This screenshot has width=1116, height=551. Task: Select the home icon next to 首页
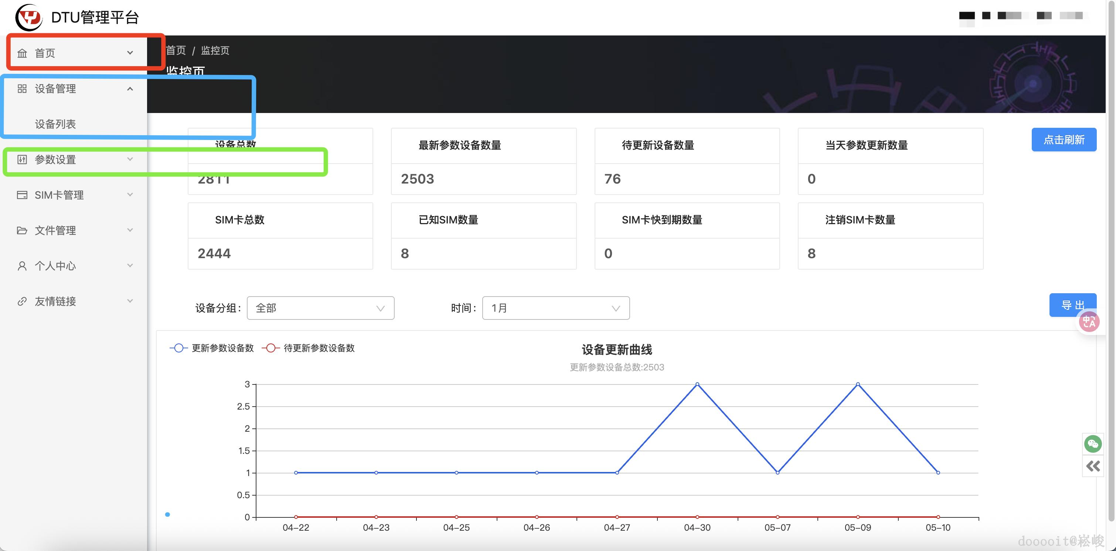pos(23,52)
